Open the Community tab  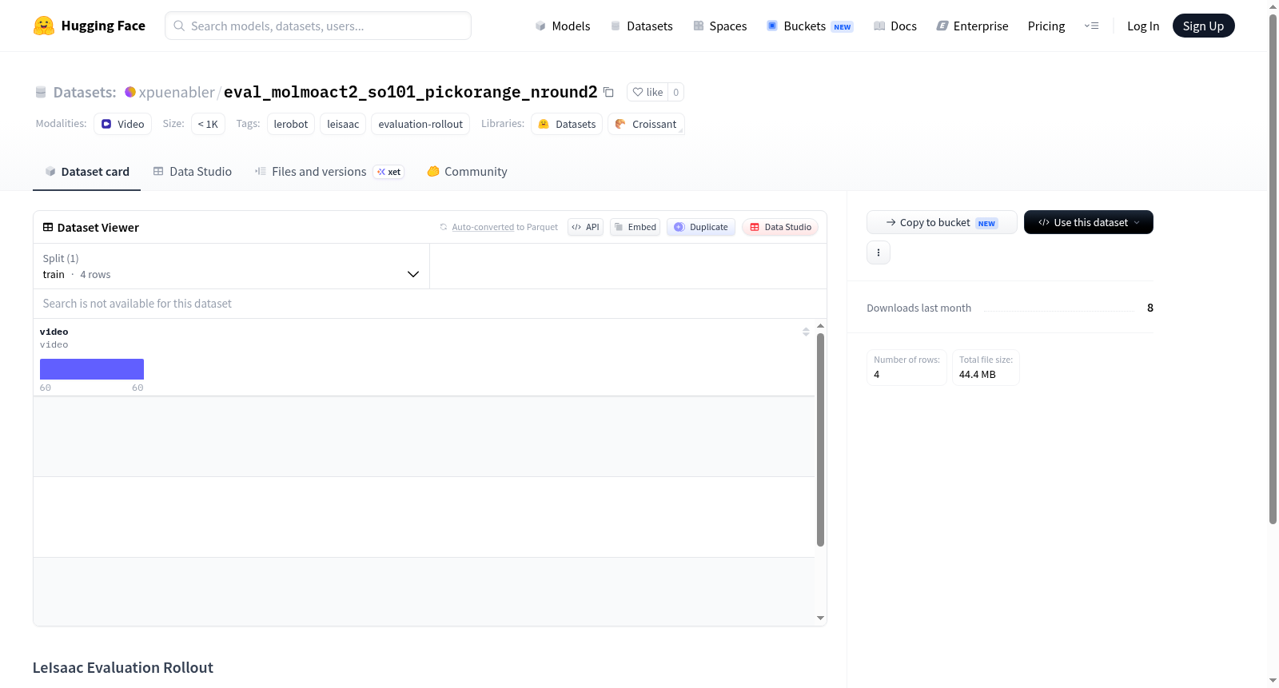pyautogui.click(x=468, y=171)
